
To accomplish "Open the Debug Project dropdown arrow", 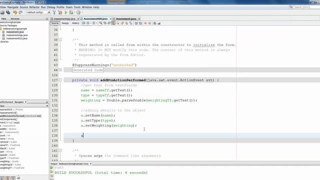I will click(74, 12).
